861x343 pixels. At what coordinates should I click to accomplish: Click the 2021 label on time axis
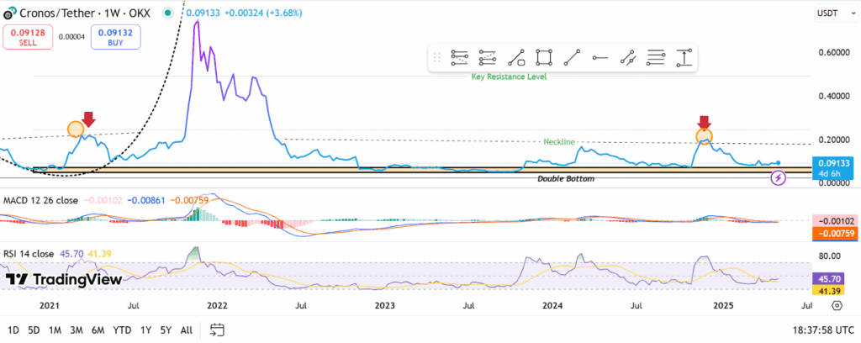tap(50, 304)
